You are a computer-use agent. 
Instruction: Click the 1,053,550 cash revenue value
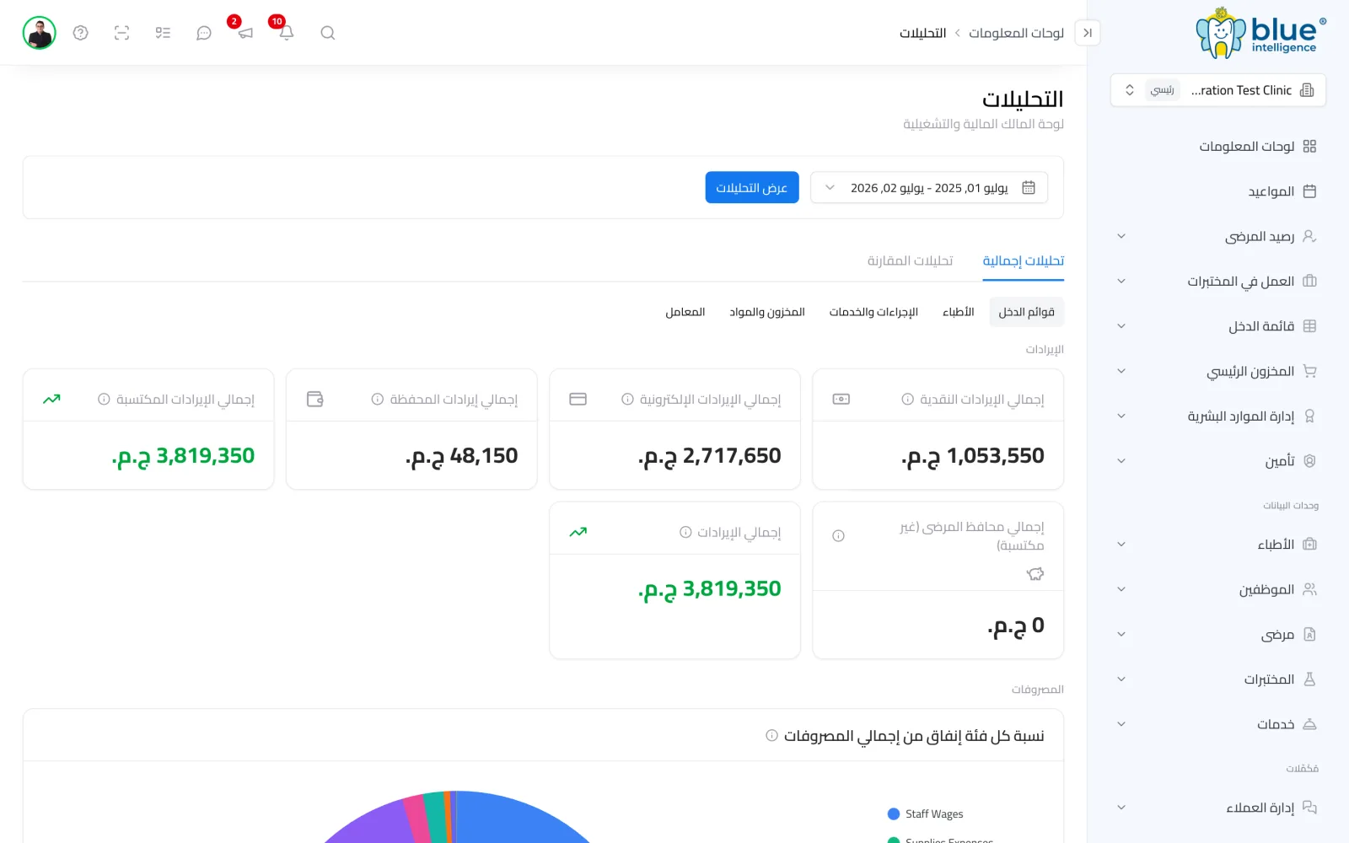(x=973, y=456)
